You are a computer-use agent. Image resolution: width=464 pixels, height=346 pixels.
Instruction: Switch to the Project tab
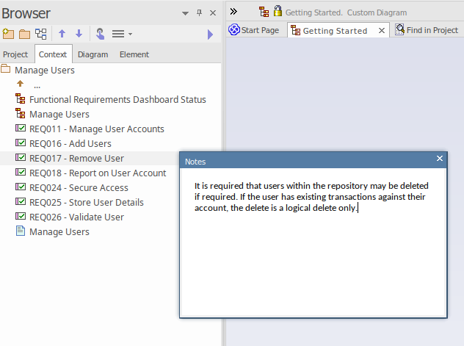point(15,54)
